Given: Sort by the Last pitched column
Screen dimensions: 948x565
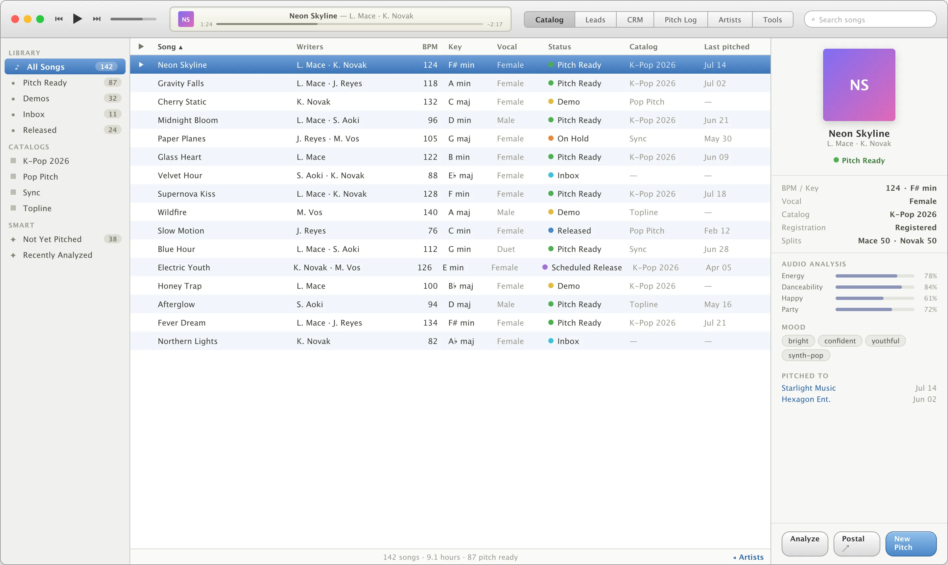Looking at the screenshot, I should [726, 47].
